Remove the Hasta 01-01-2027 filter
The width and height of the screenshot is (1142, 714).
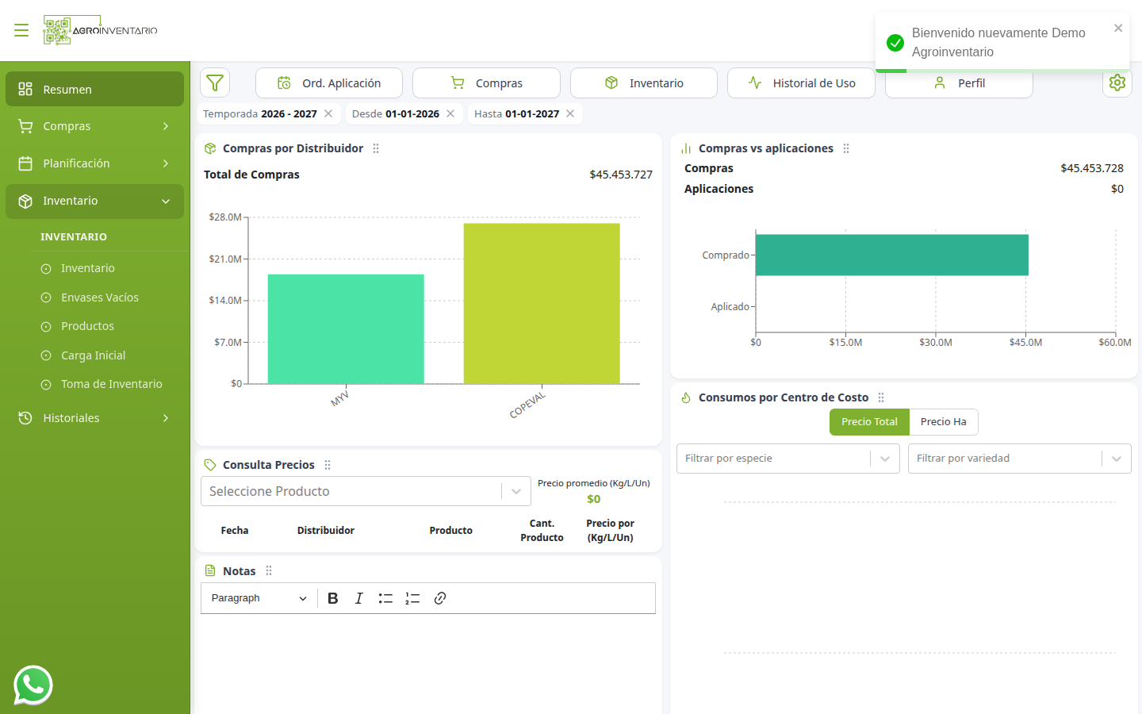coord(570,113)
